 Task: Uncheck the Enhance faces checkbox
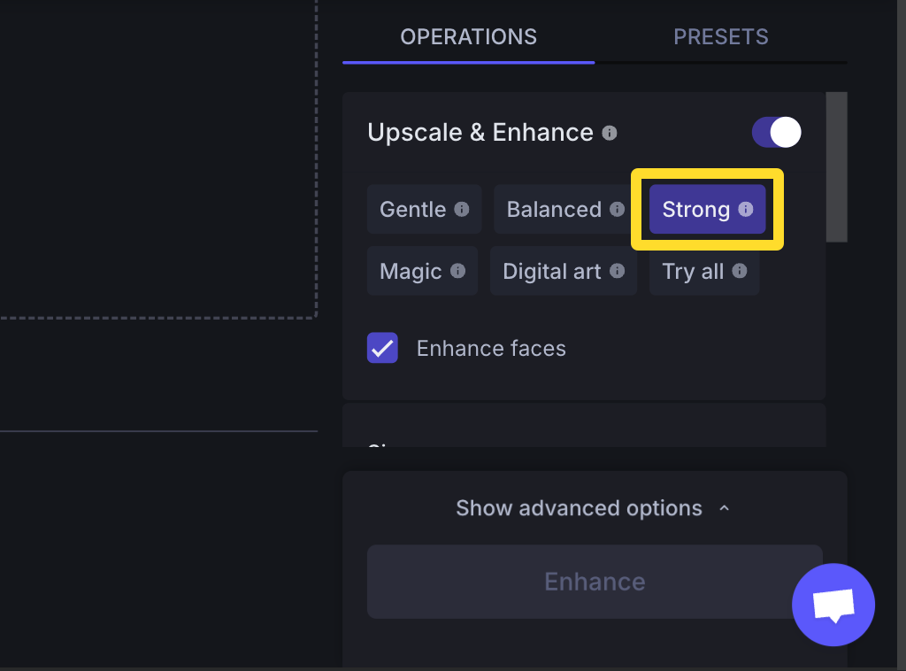[382, 348]
